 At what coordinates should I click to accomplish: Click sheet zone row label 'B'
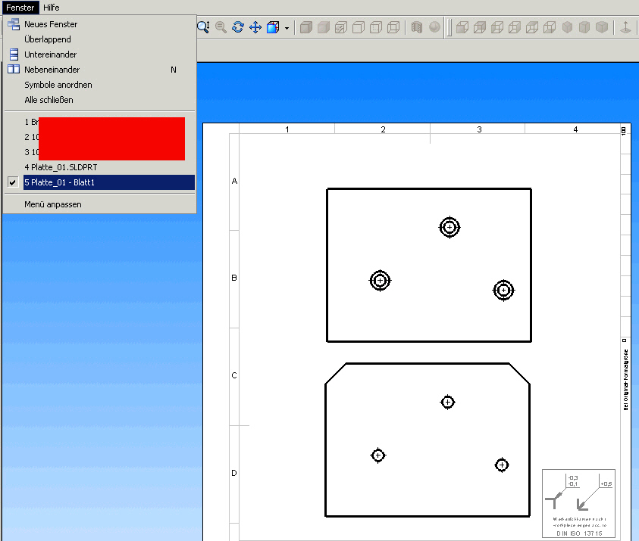click(234, 278)
